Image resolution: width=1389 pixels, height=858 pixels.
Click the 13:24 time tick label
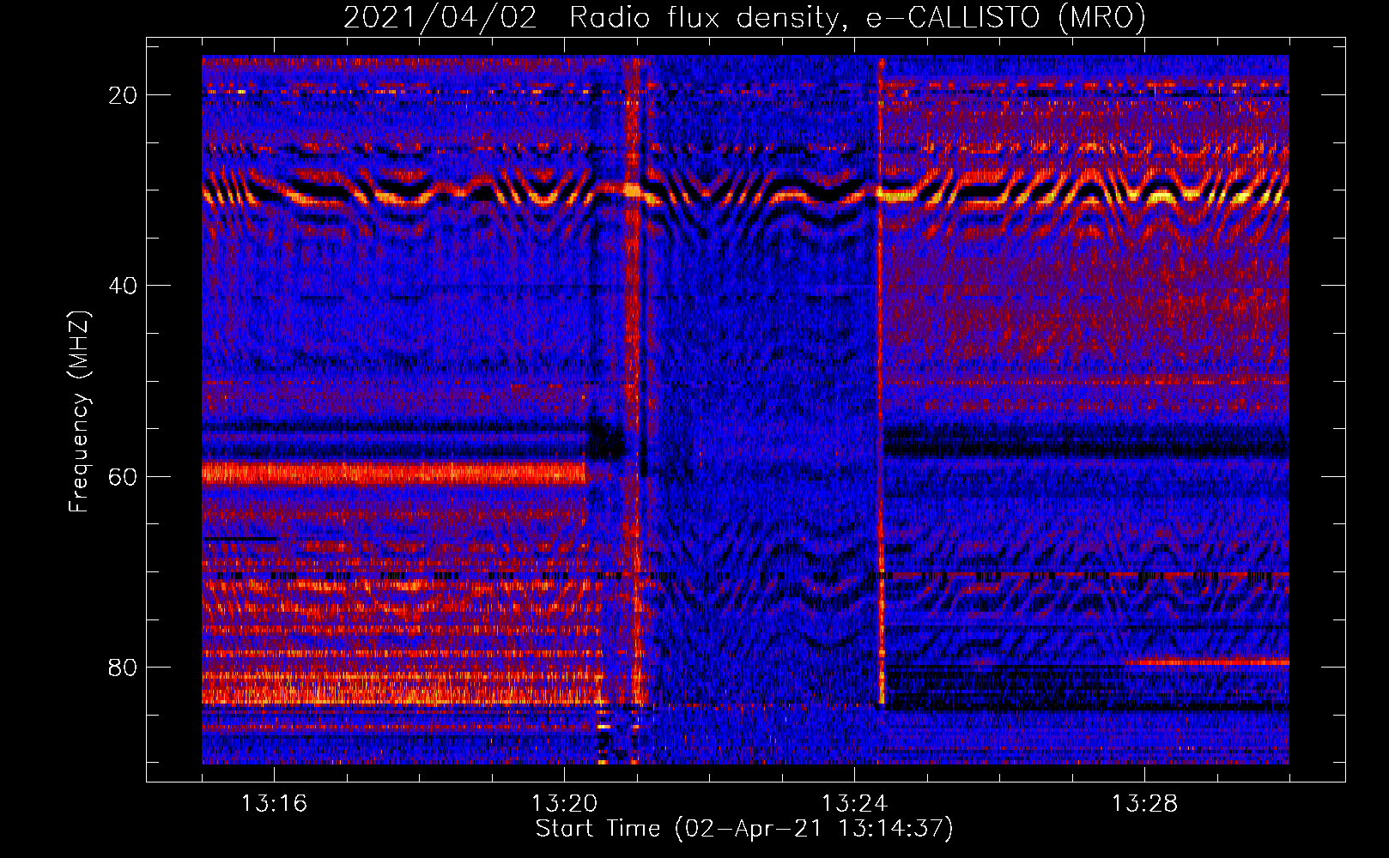tap(854, 804)
